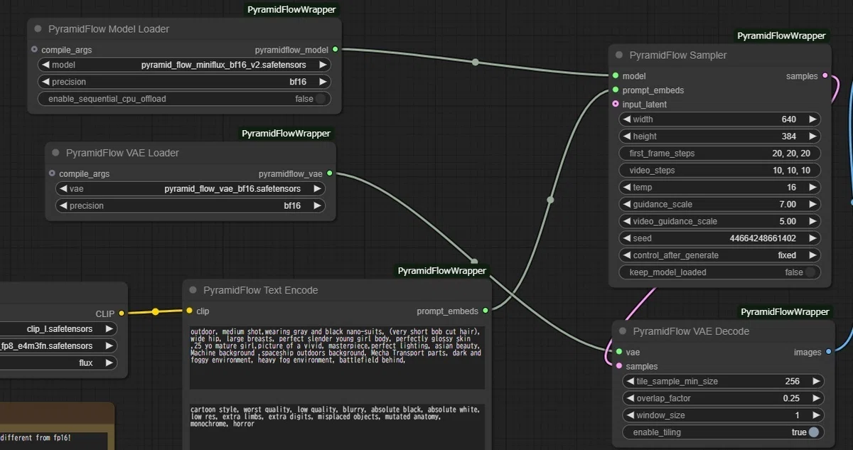Screen dimensions: 853x450
Task: Click PyramidFlowWrapper badge above Model Loader
Action: [291, 10]
